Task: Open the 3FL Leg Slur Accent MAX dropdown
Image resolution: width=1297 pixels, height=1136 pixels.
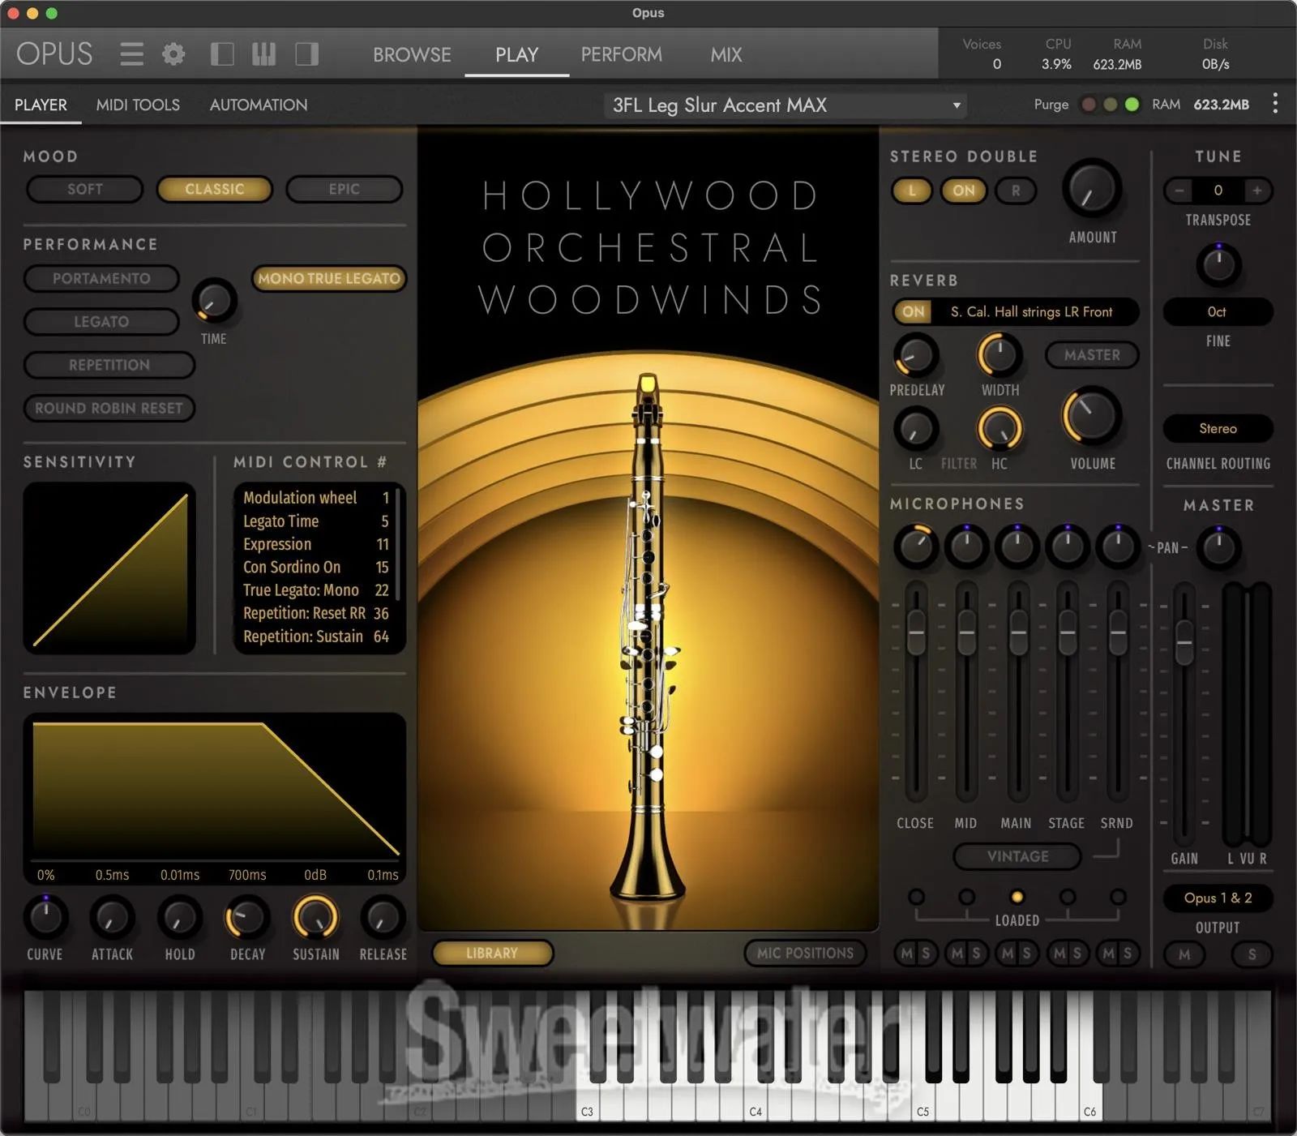Action: click(785, 105)
